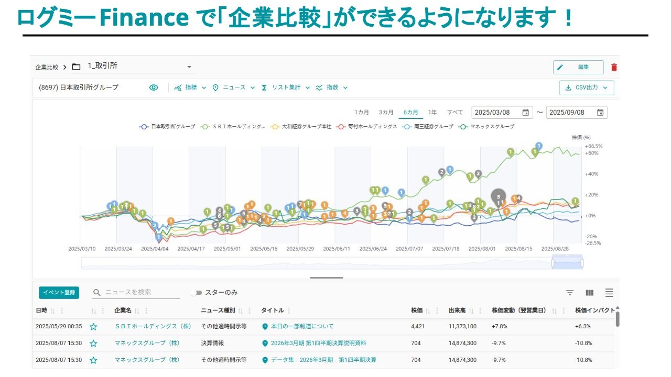The image size is (671, 377).
Task: Sort by ニュース種別 column arrows
Action: coord(241,311)
